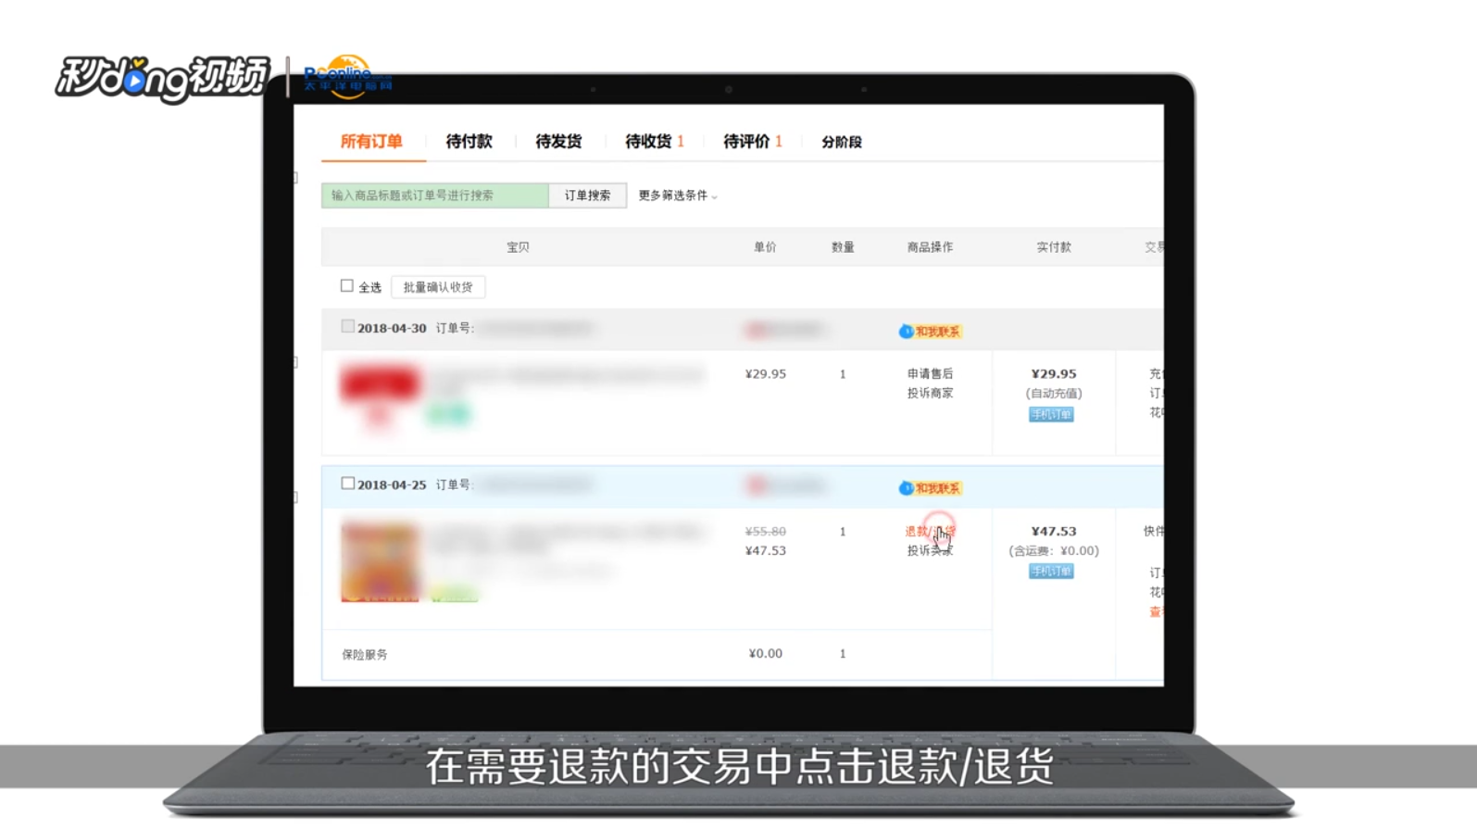The image size is (1477, 830).
Task: Click the 批量确认收货 button
Action: tap(438, 287)
